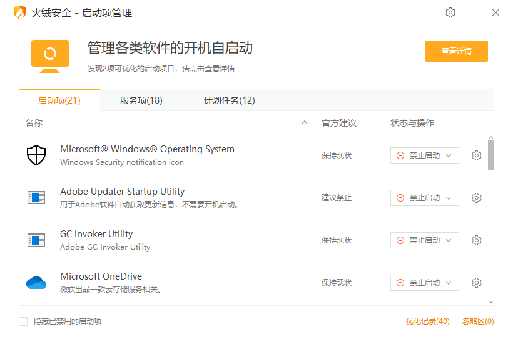This screenshot has width=513, height=337.
Task: Click the orange monitor refresh icon
Action: tap(50, 56)
